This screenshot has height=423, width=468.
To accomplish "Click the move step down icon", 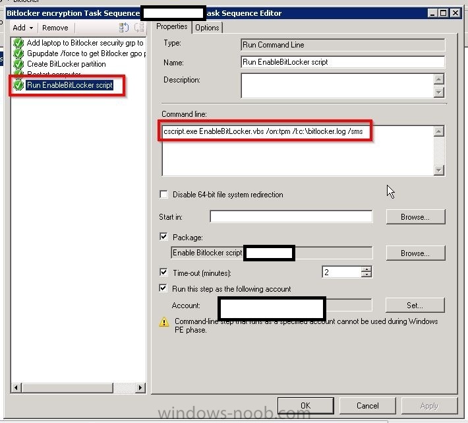I will point(139,28).
